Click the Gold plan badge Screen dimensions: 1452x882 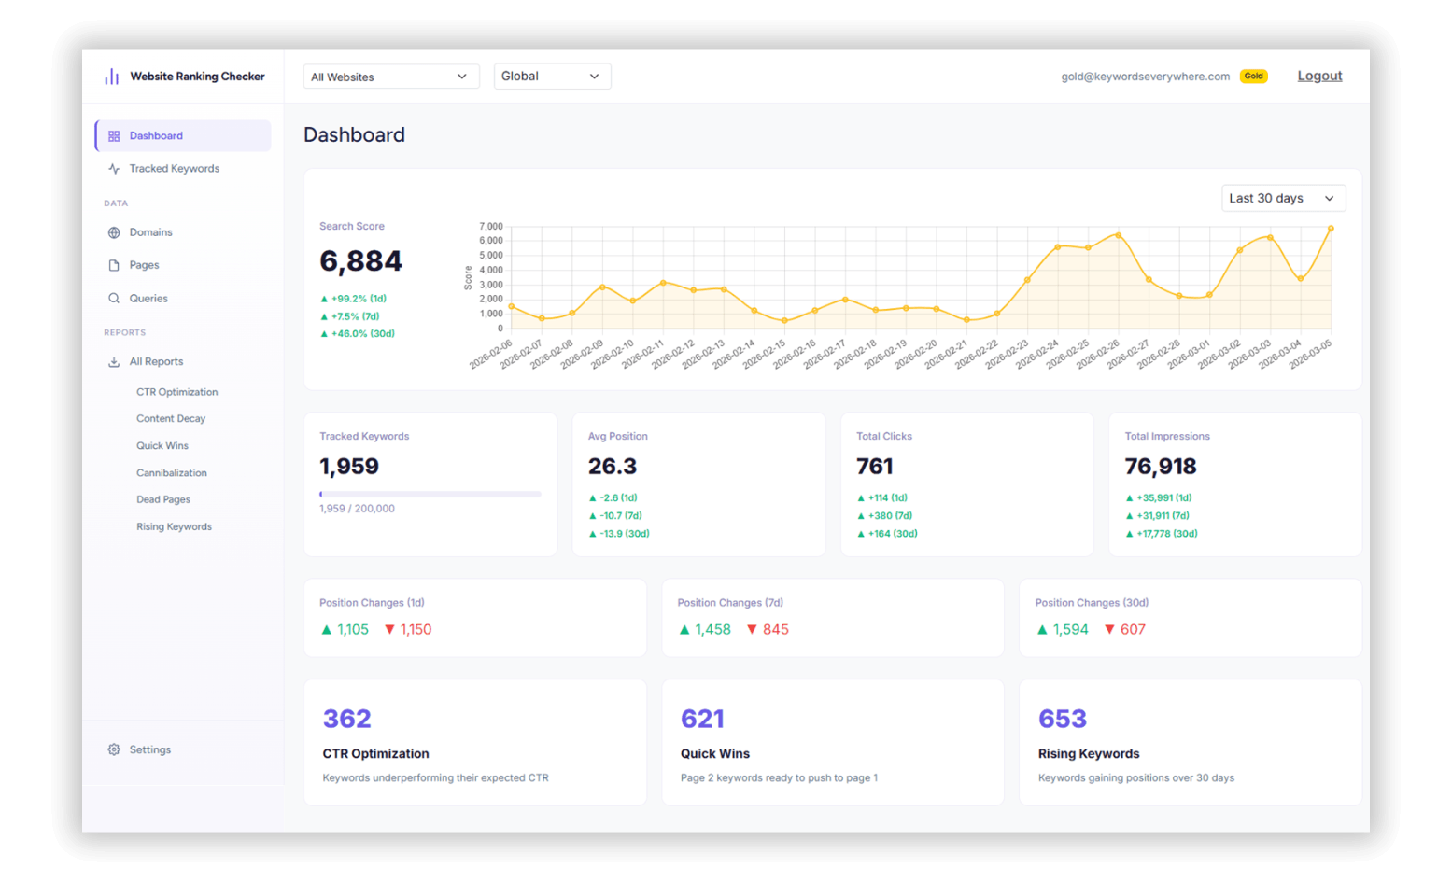tap(1254, 76)
